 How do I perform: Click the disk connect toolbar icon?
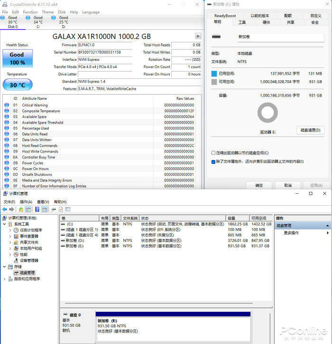coord(54,210)
